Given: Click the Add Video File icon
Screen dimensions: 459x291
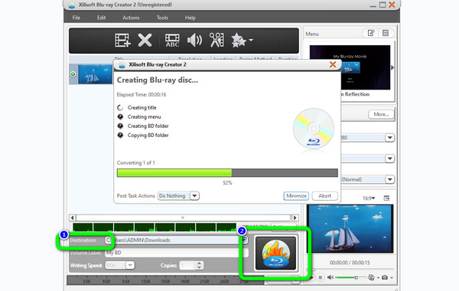Looking at the screenshot, I should (122, 40).
